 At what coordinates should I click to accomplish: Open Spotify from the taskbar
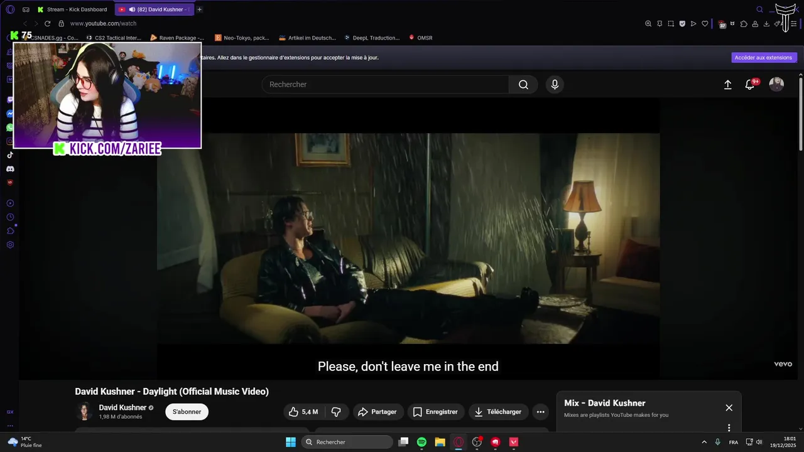click(422, 442)
